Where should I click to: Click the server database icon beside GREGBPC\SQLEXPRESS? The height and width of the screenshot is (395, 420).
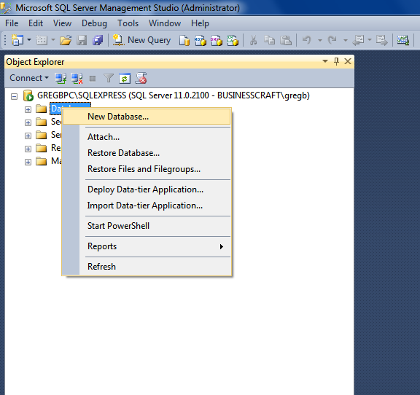click(x=28, y=95)
